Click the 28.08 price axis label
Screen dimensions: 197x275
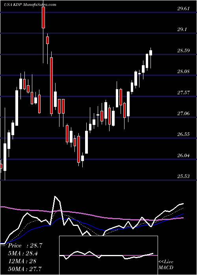click(184, 71)
